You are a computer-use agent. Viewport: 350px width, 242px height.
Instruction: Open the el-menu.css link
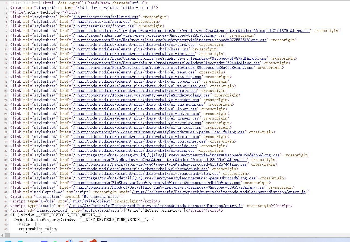click(134, 72)
